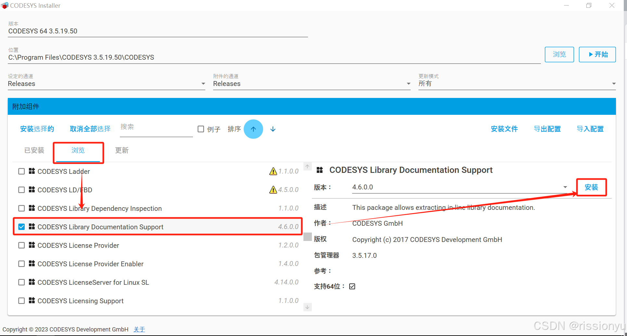627x336 pixels.
Task: Switch to the 更新 tab
Action: [x=122, y=150]
